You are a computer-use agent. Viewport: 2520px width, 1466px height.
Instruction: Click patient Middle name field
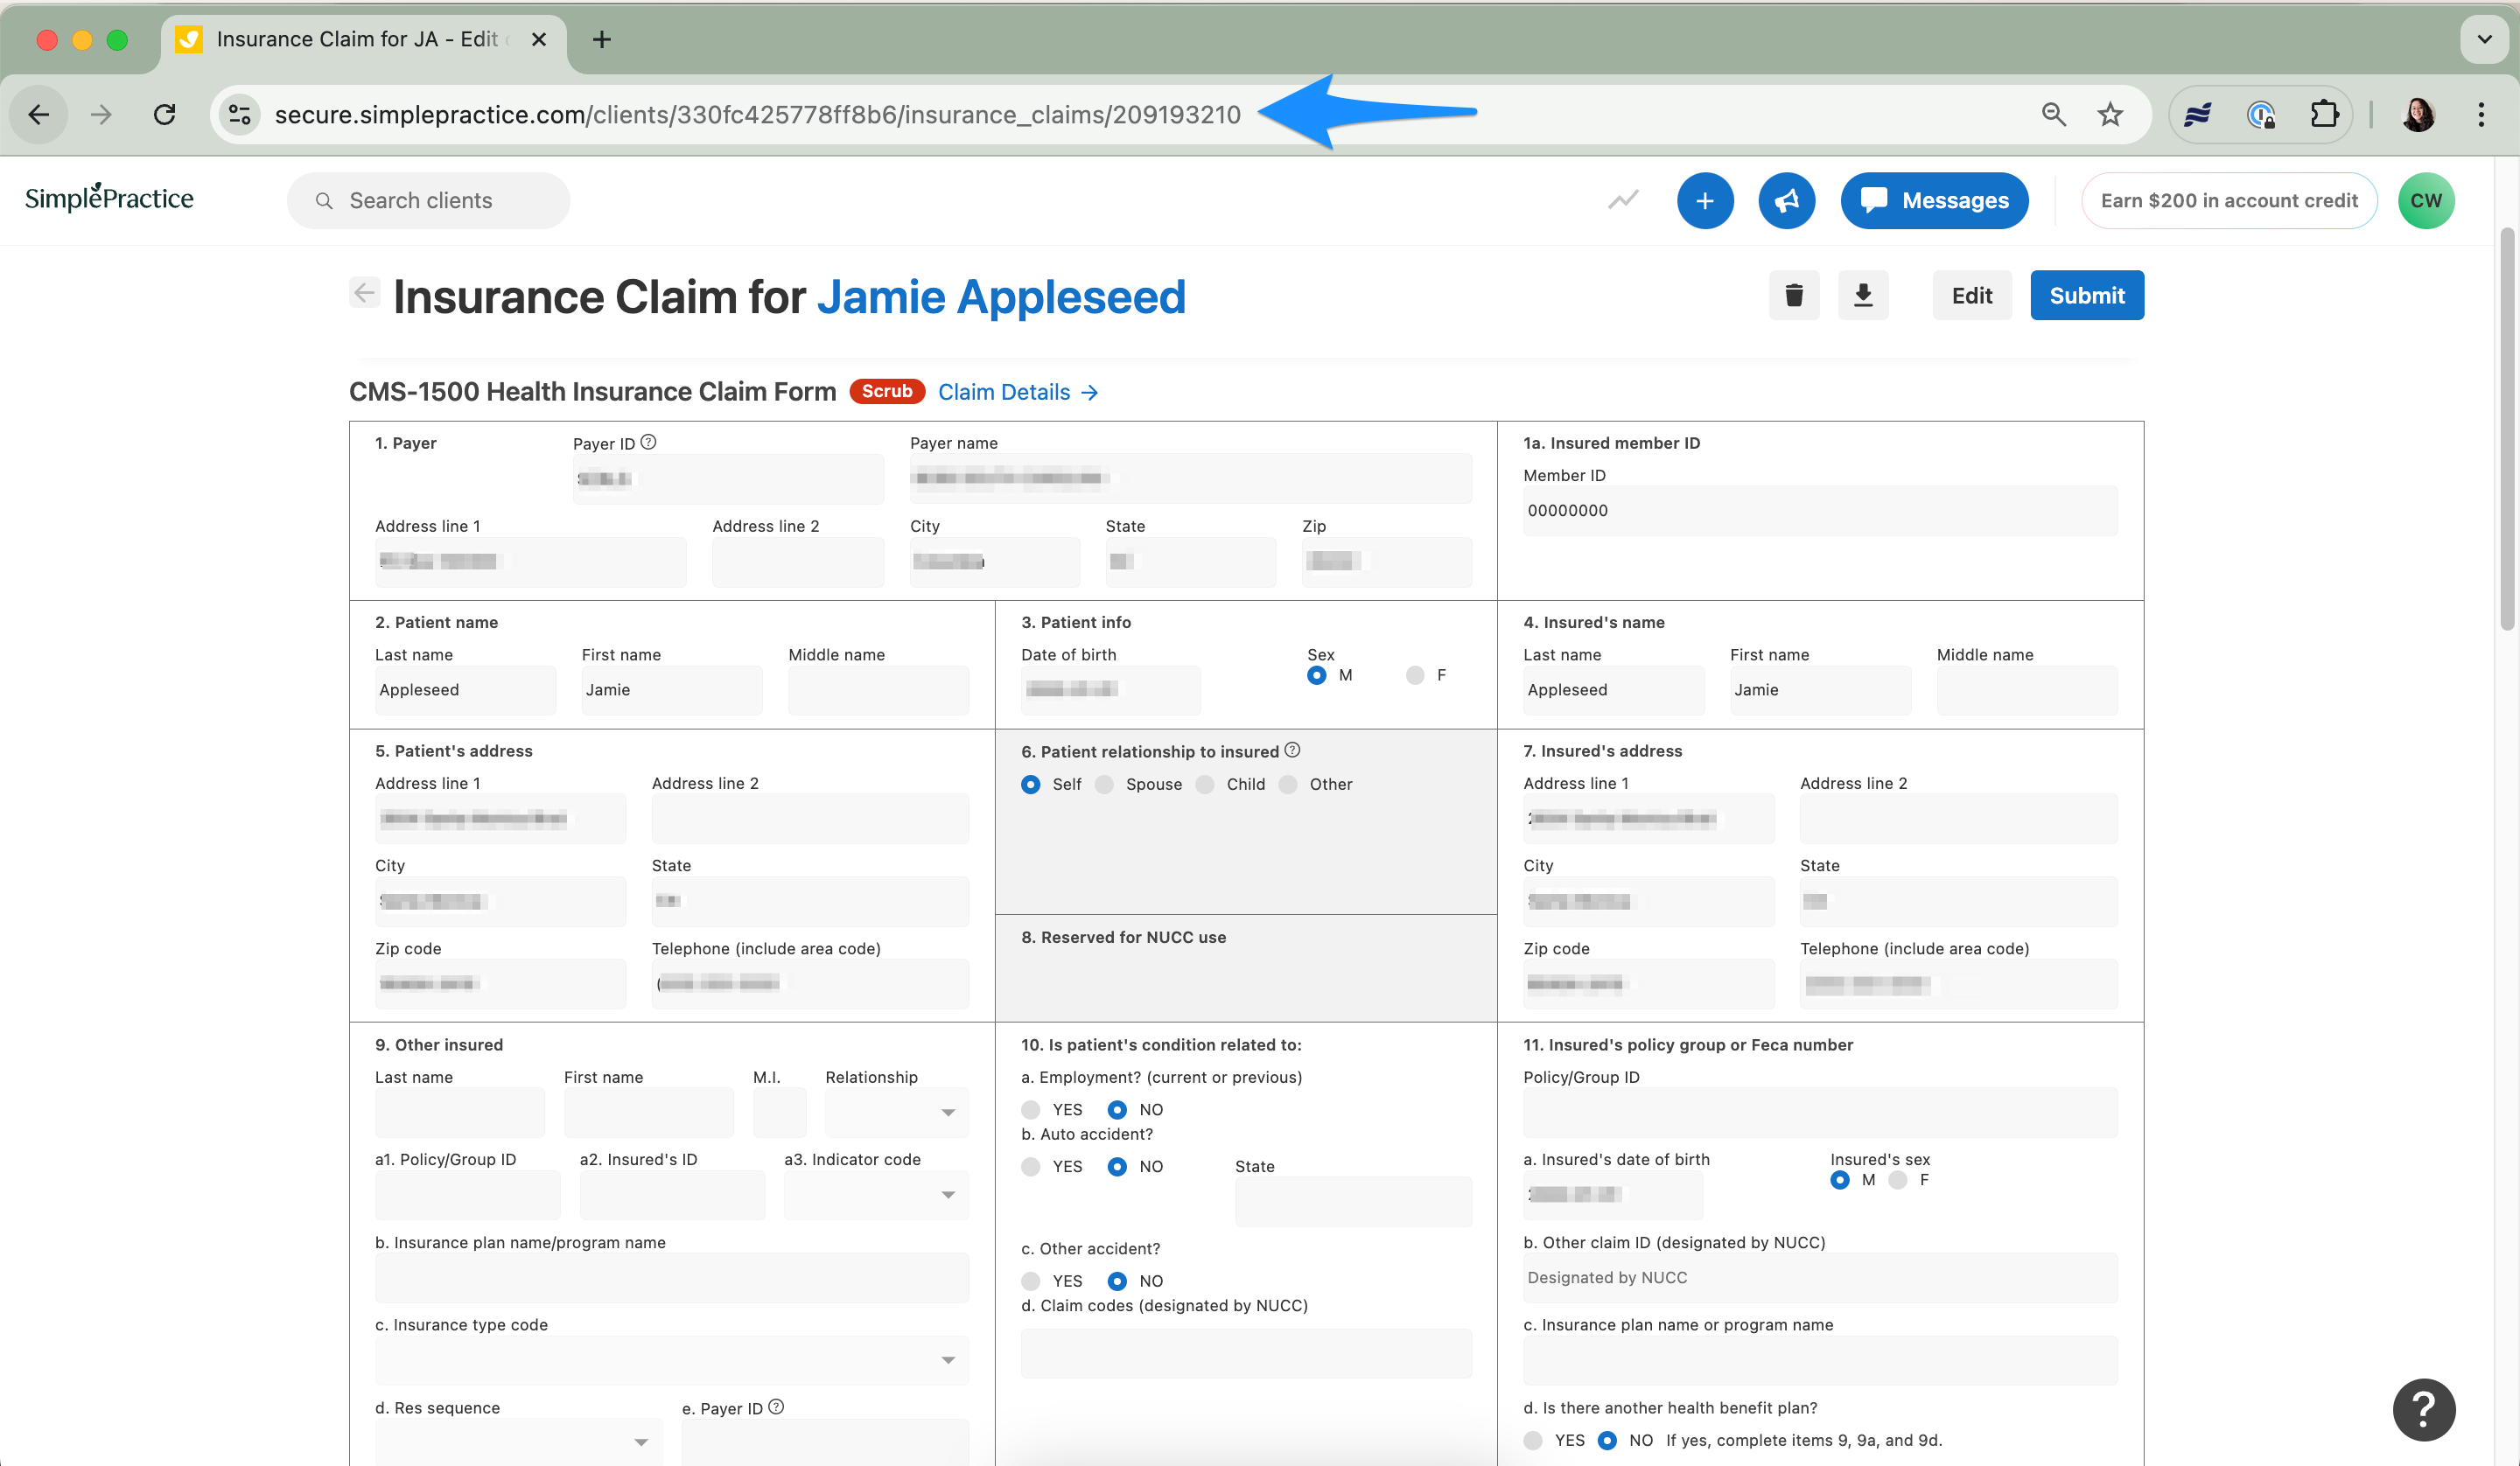tap(878, 690)
